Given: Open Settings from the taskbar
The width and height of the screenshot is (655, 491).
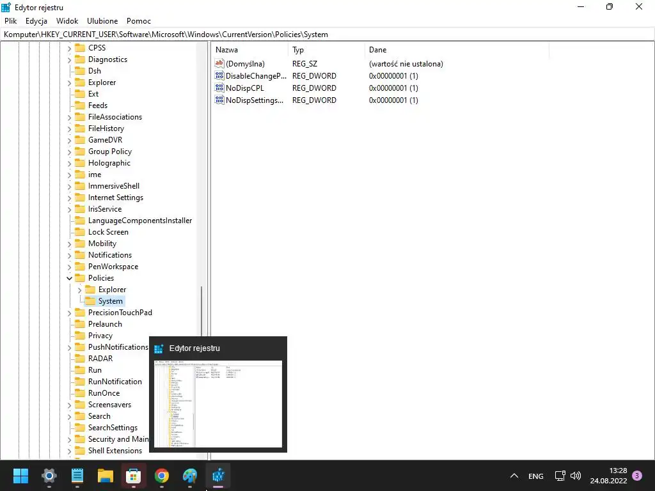Looking at the screenshot, I should point(49,476).
